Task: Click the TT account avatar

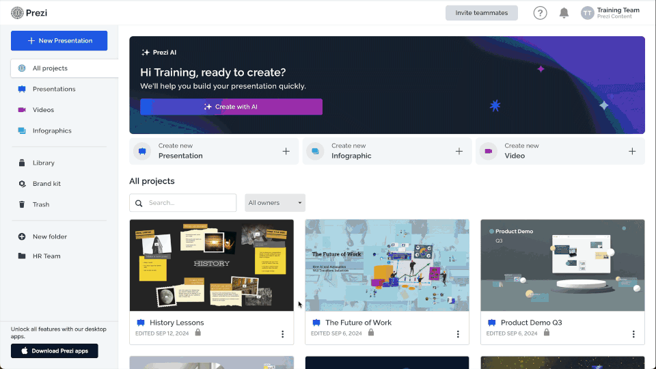Action: coord(588,13)
